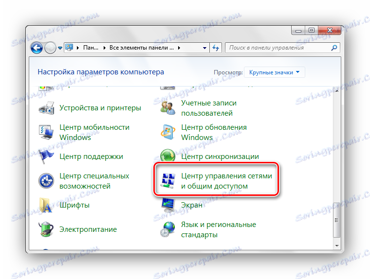Click the Windows Update icon
The width and height of the screenshot is (370, 279).
click(168, 132)
